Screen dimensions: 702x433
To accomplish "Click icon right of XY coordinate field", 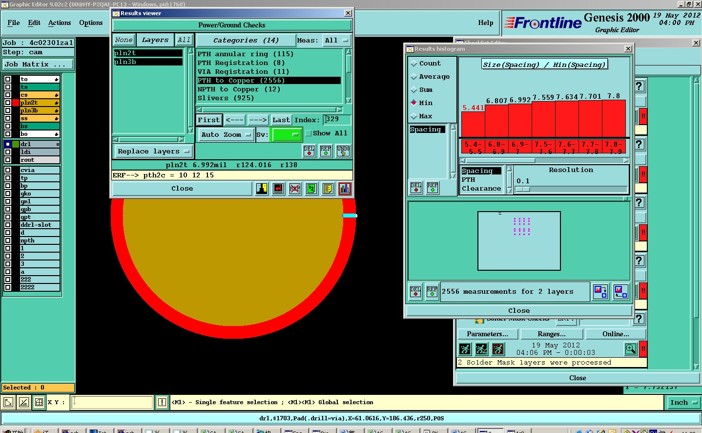I will (x=162, y=402).
